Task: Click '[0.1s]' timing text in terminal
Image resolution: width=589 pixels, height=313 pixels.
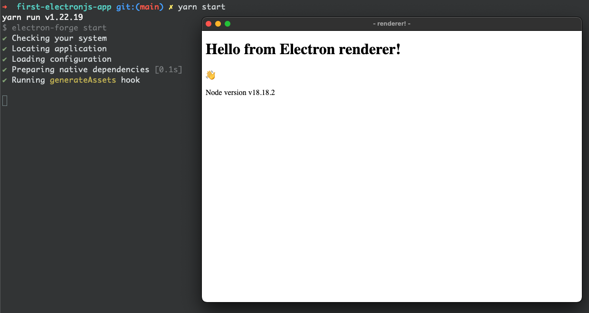Action: coord(168,69)
